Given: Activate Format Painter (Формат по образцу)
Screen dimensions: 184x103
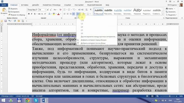Looking at the screenshot, I should pyautogui.click(x=17, y=15).
